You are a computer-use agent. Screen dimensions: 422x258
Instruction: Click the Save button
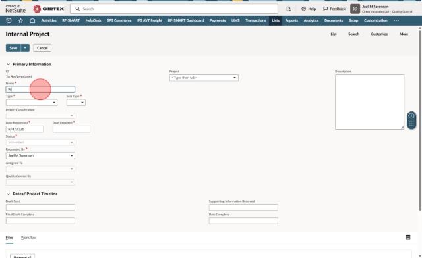point(13,48)
